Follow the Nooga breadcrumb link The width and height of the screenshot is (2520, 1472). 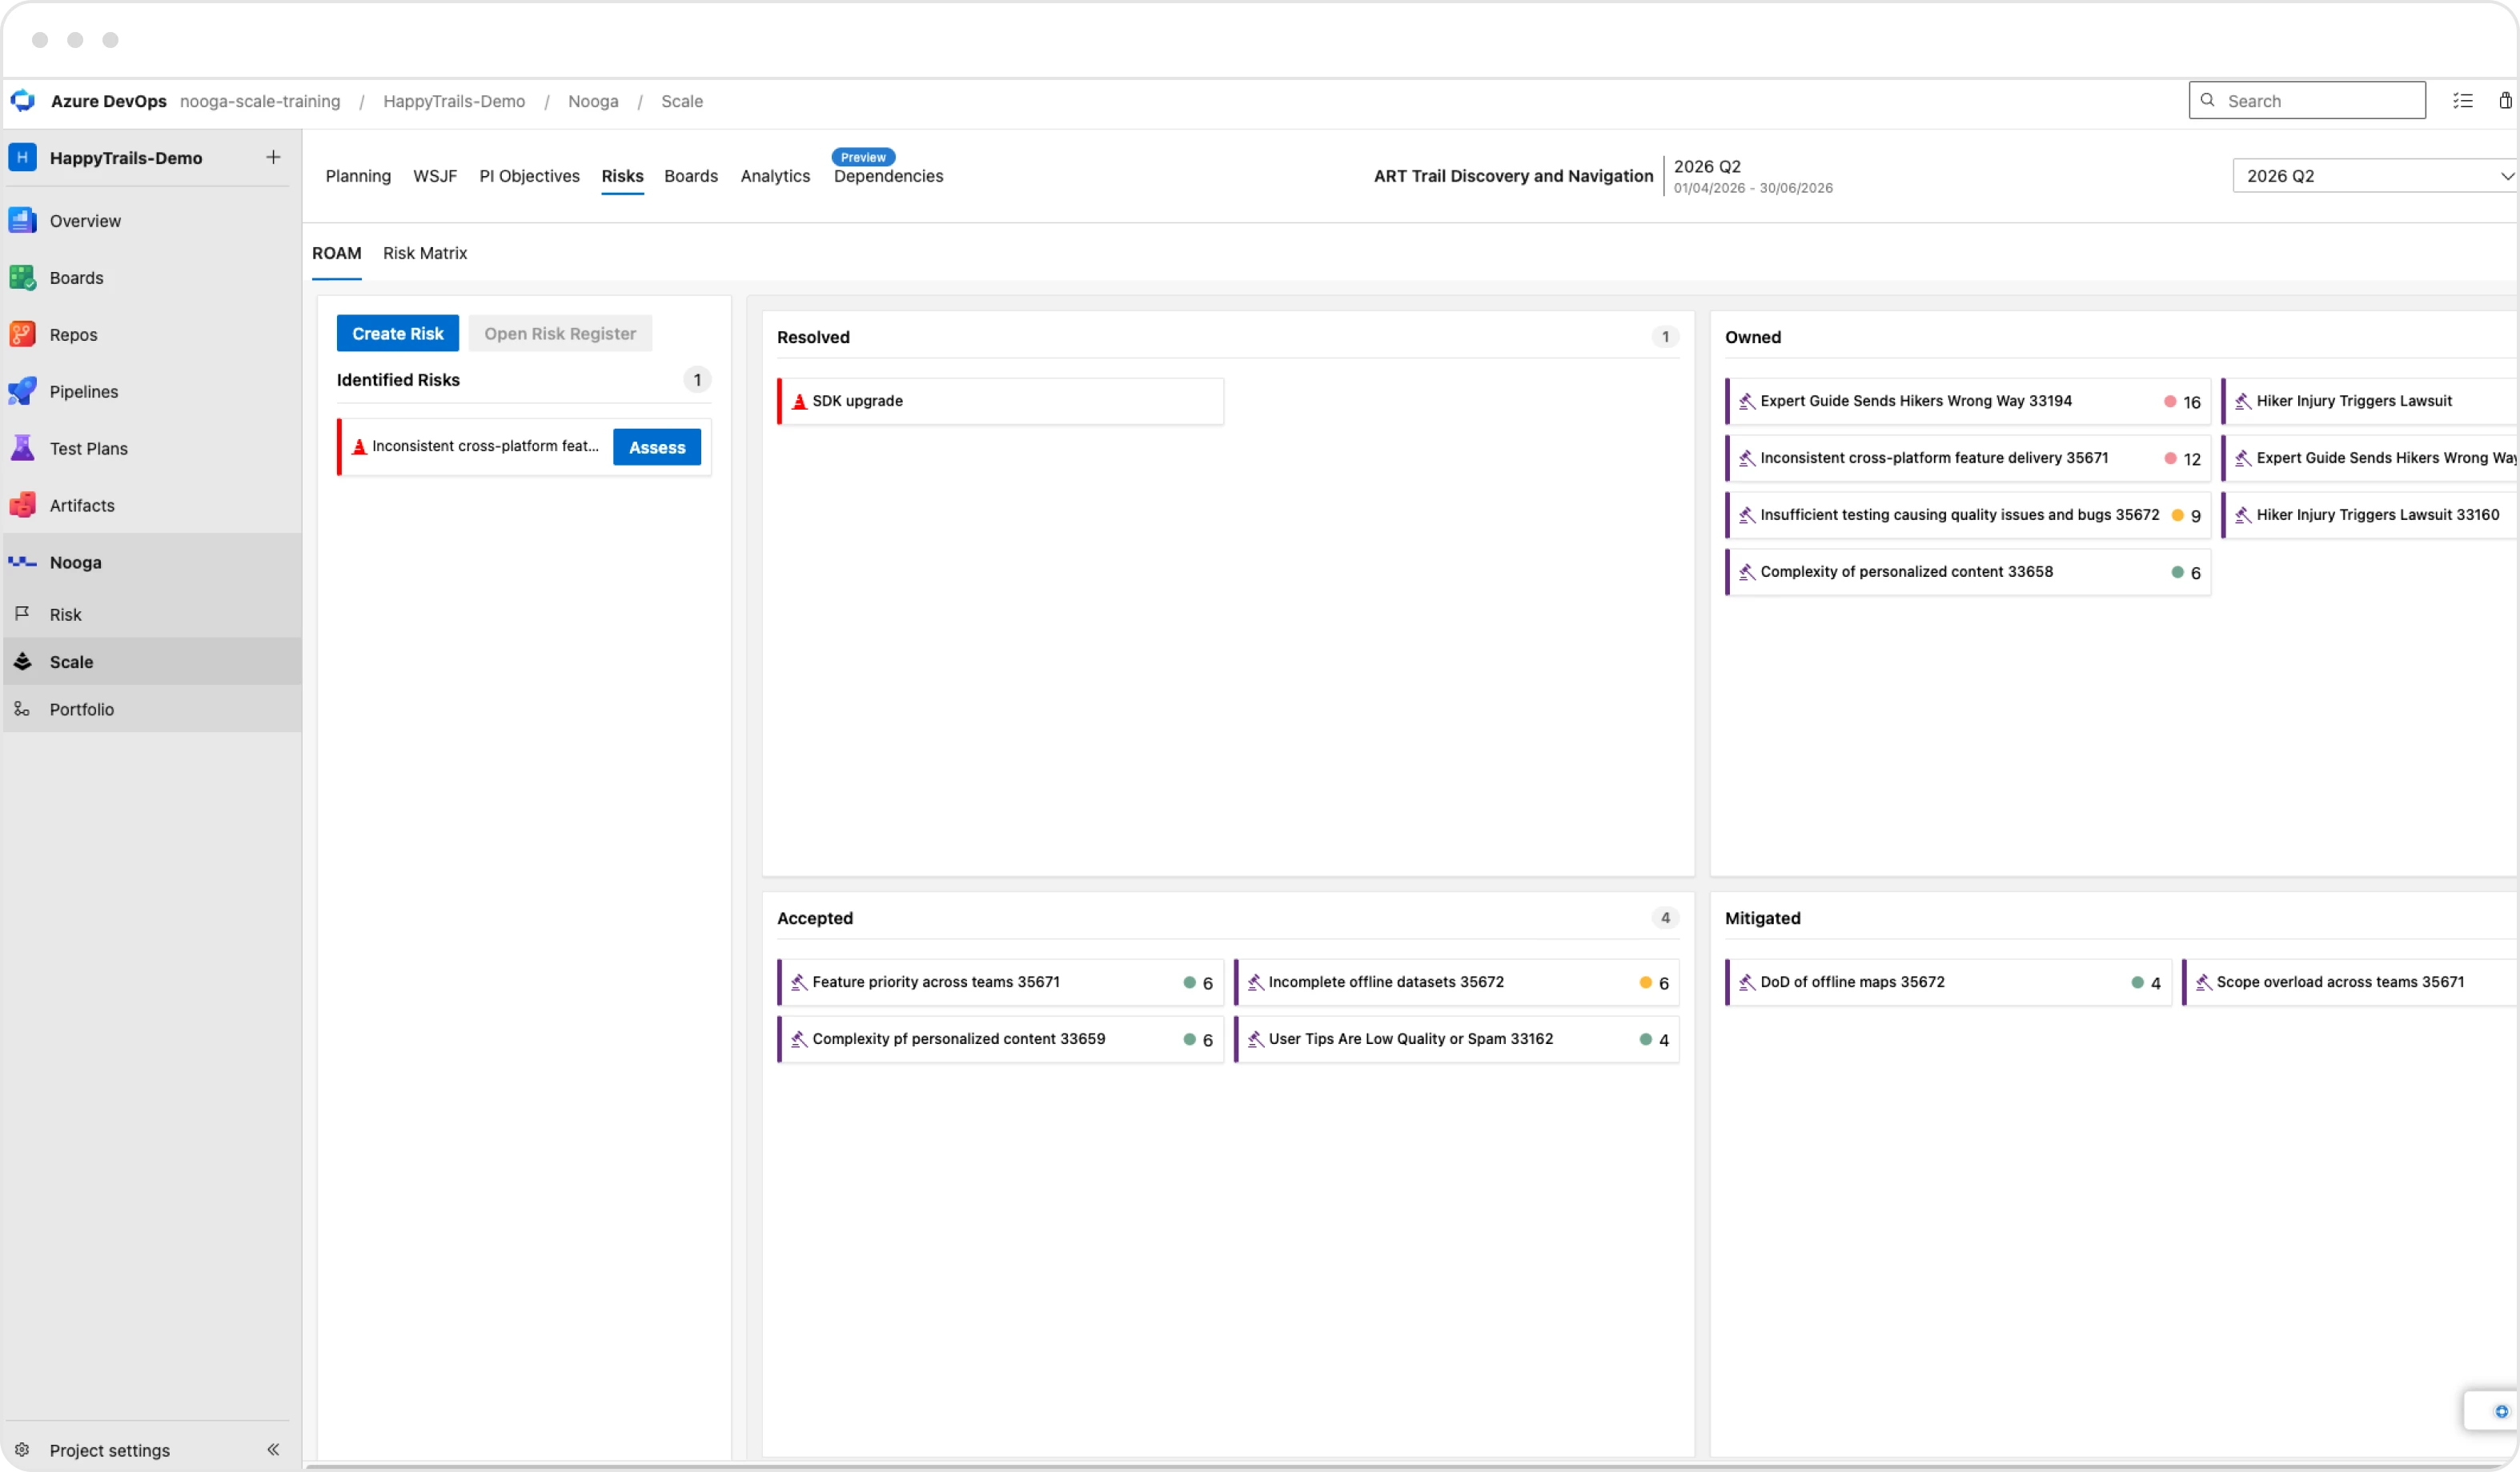click(593, 101)
